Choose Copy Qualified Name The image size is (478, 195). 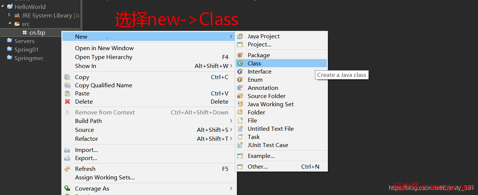point(103,85)
